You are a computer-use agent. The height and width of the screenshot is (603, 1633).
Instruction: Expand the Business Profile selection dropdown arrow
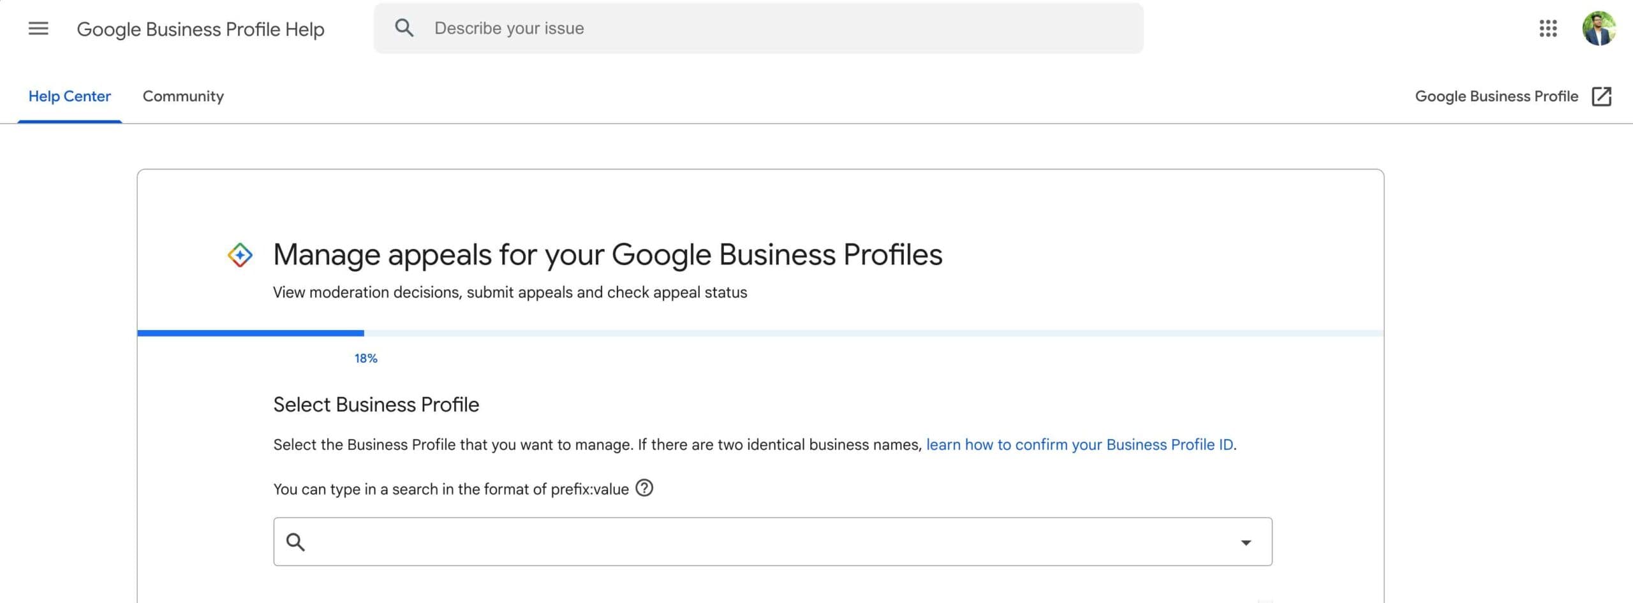coord(1245,542)
